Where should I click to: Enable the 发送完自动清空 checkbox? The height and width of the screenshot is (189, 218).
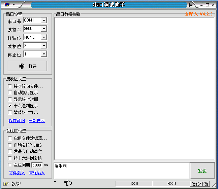click(x=10, y=151)
